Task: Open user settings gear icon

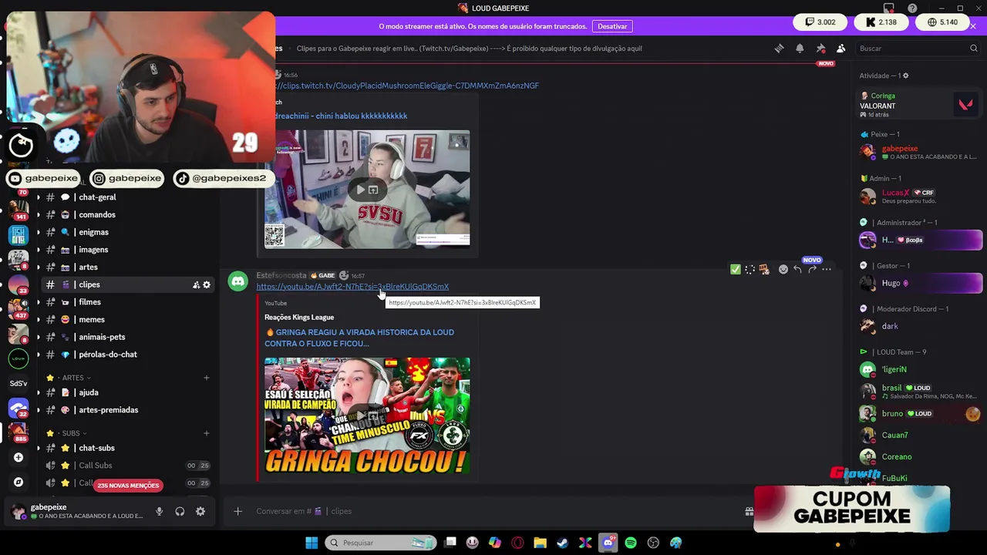Action: tap(200, 511)
